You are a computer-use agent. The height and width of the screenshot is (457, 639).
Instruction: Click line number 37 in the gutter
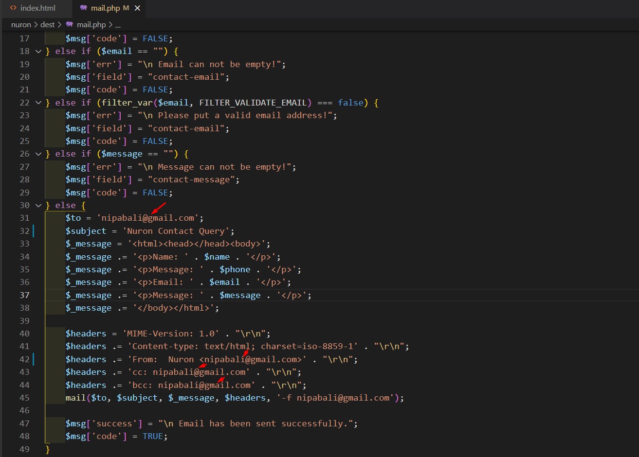click(24, 295)
